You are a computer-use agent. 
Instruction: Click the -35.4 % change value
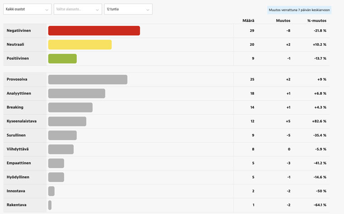(x=320, y=135)
